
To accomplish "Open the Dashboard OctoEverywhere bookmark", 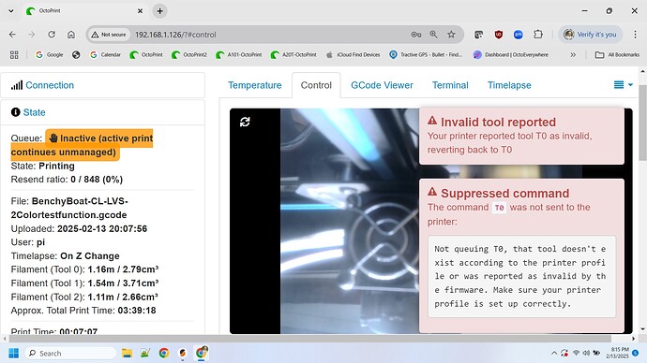I will click(511, 55).
